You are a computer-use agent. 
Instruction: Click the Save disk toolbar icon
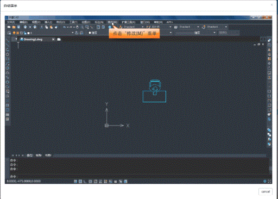tap(19, 27)
